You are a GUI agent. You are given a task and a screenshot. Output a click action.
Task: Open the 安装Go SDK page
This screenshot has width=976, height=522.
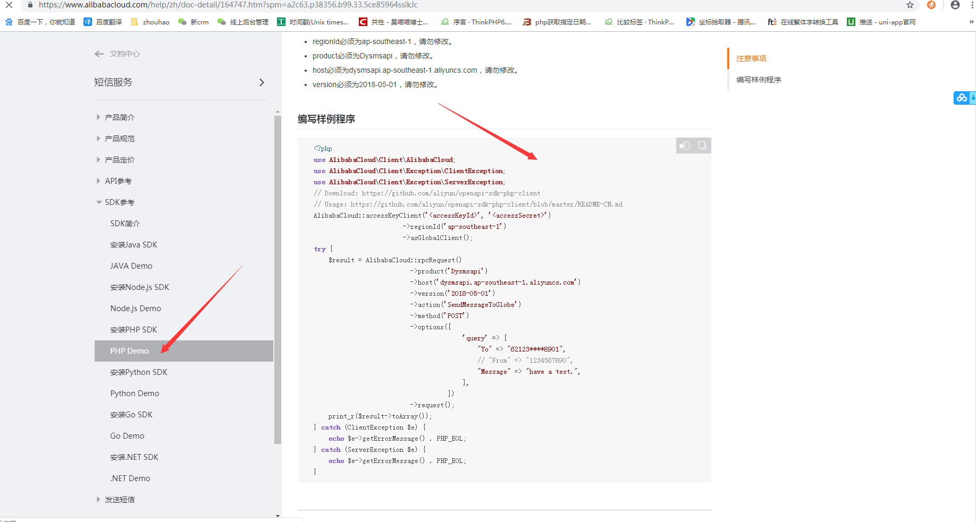click(131, 415)
